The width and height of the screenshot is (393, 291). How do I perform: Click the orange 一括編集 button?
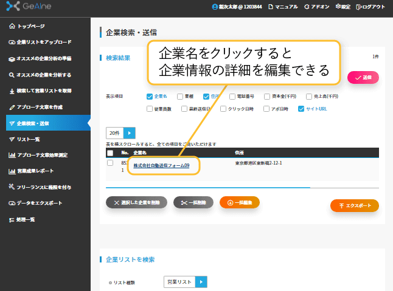pos(240,202)
